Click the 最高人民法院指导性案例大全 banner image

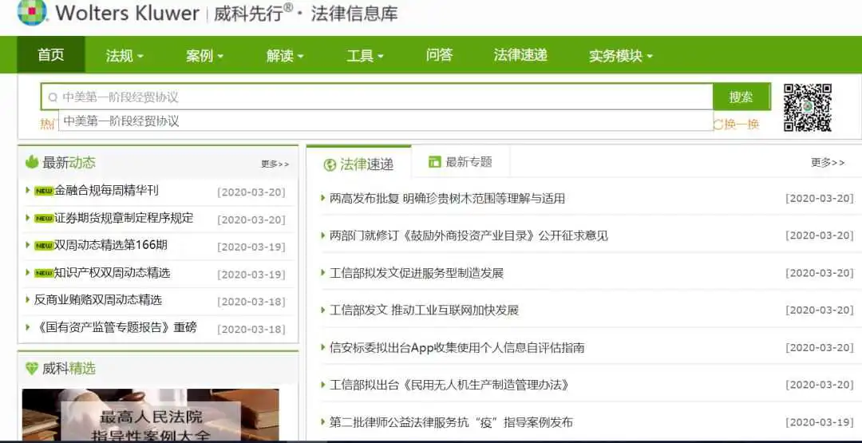(150, 416)
